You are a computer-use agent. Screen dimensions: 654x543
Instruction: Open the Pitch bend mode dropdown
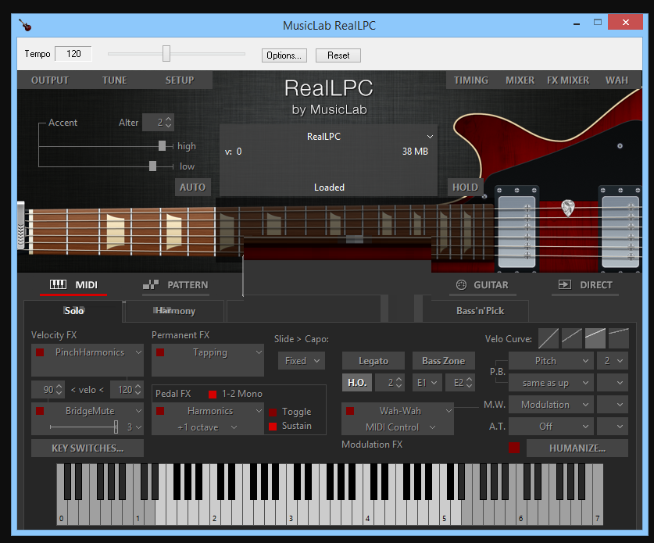551,361
